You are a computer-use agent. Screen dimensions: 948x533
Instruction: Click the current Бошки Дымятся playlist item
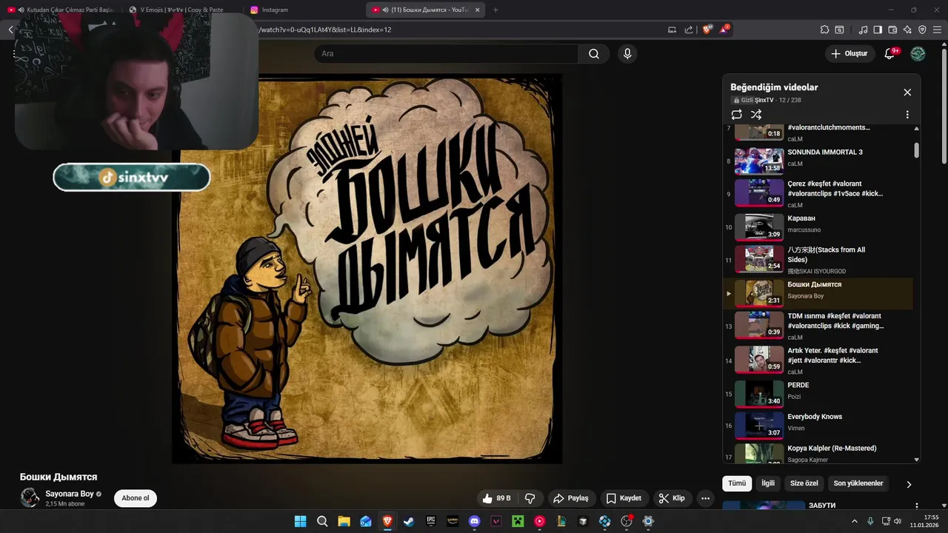pyautogui.click(x=818, y=293)
